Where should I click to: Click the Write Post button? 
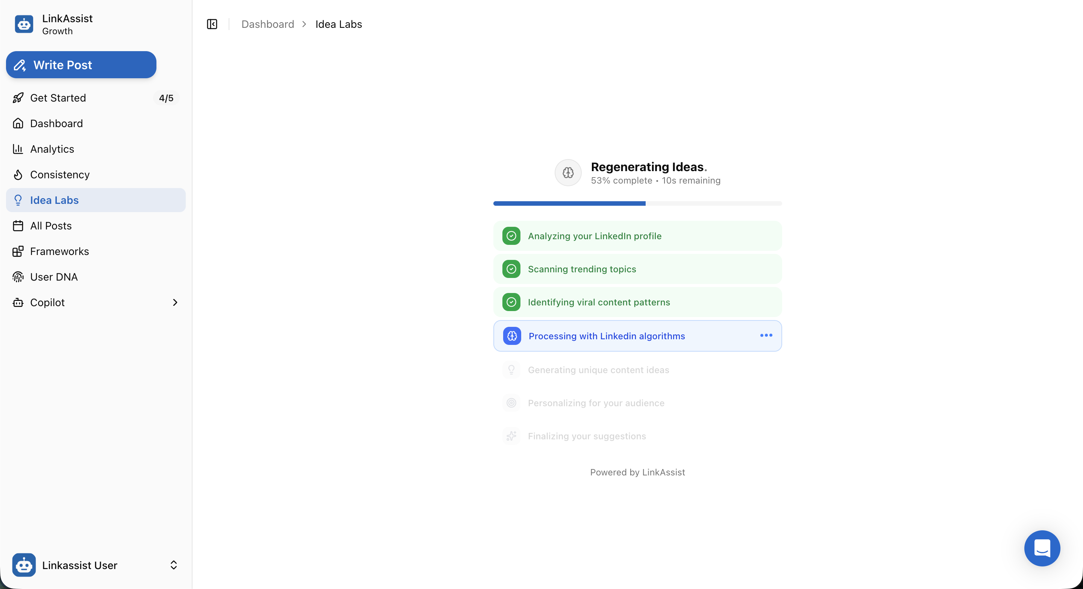click(x=81, y=65)
